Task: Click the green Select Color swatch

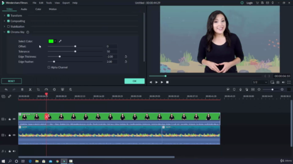Action: (x=51, y=41)
